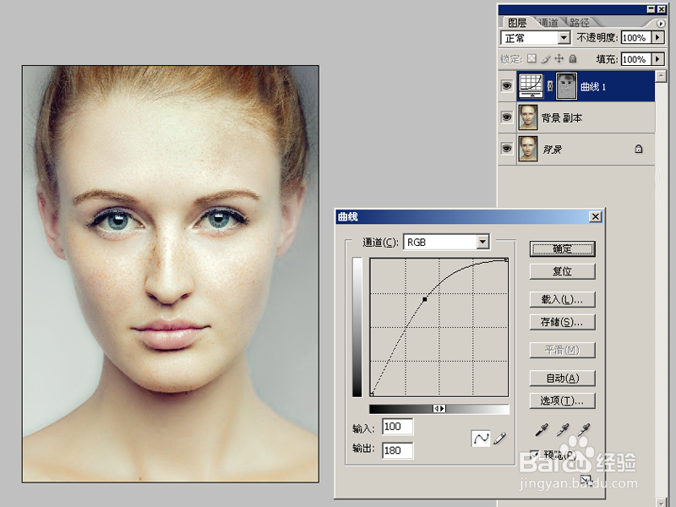Open the 填充 fill slider arrow
The height and width of the screenshot is (507, 676).
coord(657,58)
